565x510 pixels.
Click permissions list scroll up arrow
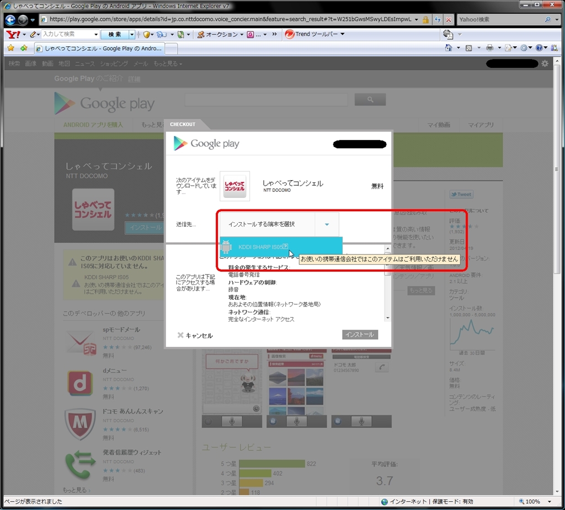point(388,249)
